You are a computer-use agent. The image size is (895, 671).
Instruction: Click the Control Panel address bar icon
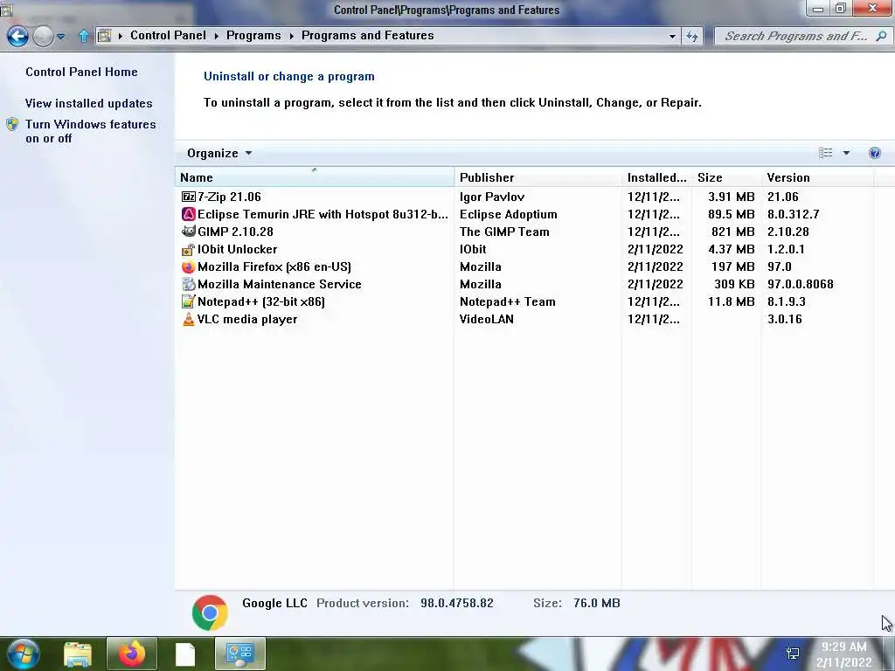tap(105, 36)
